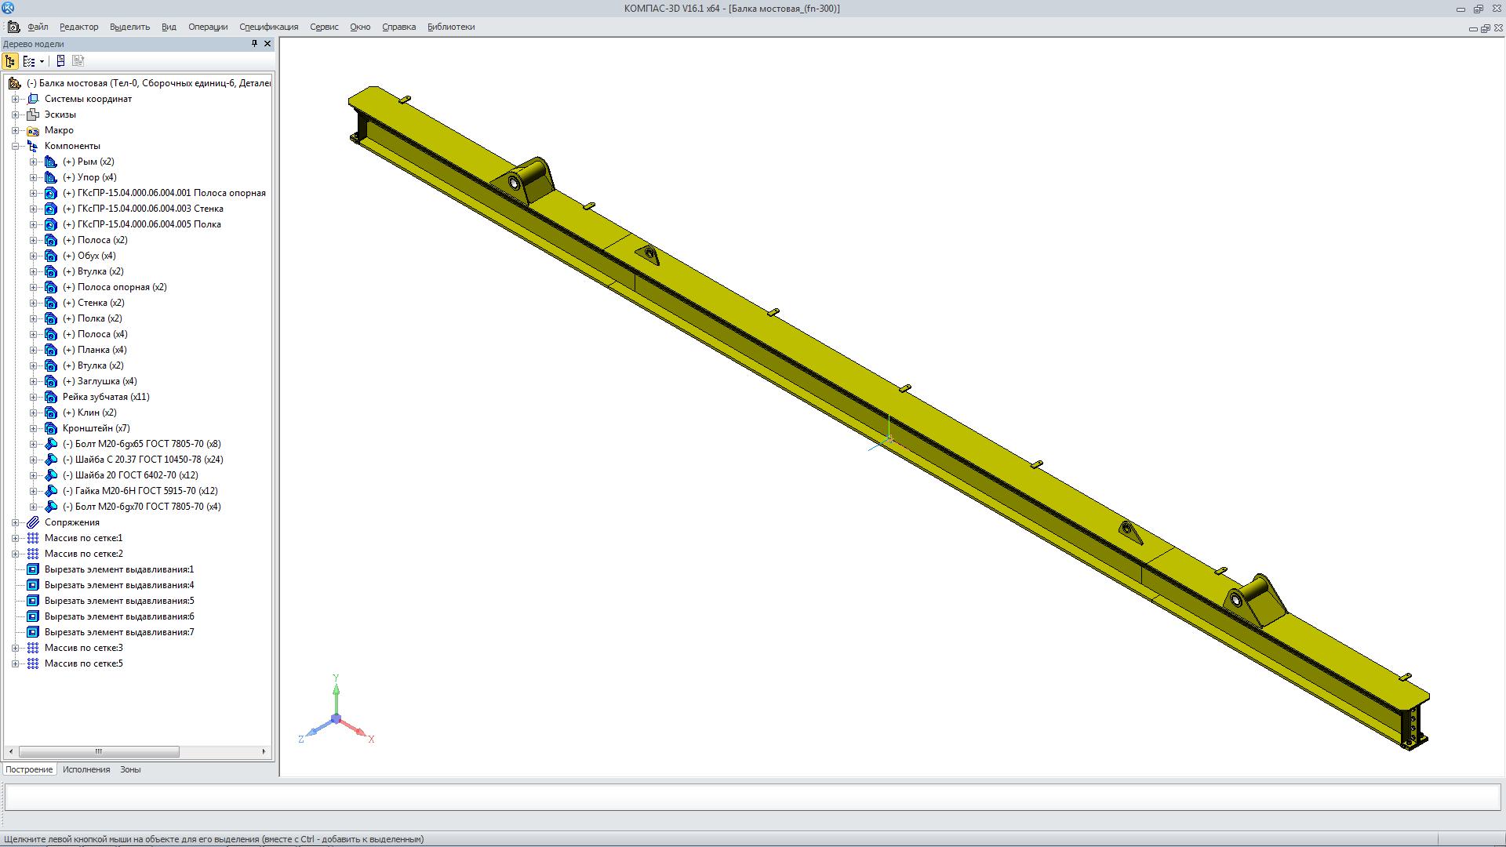
Task: Click the Болт М20-6gx65 fastener icon
Action: tap(51, 444)
